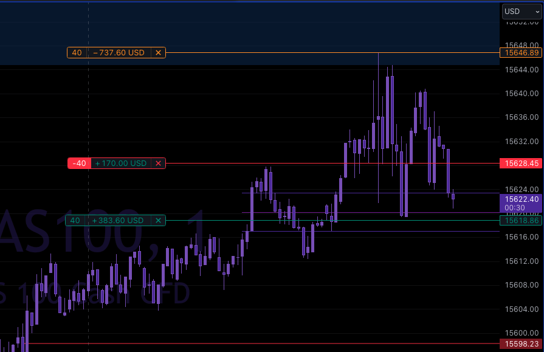Cancel the green 40 order at 15618.86
The width and height of the screenshot is (544, 352).
point(158,221)
